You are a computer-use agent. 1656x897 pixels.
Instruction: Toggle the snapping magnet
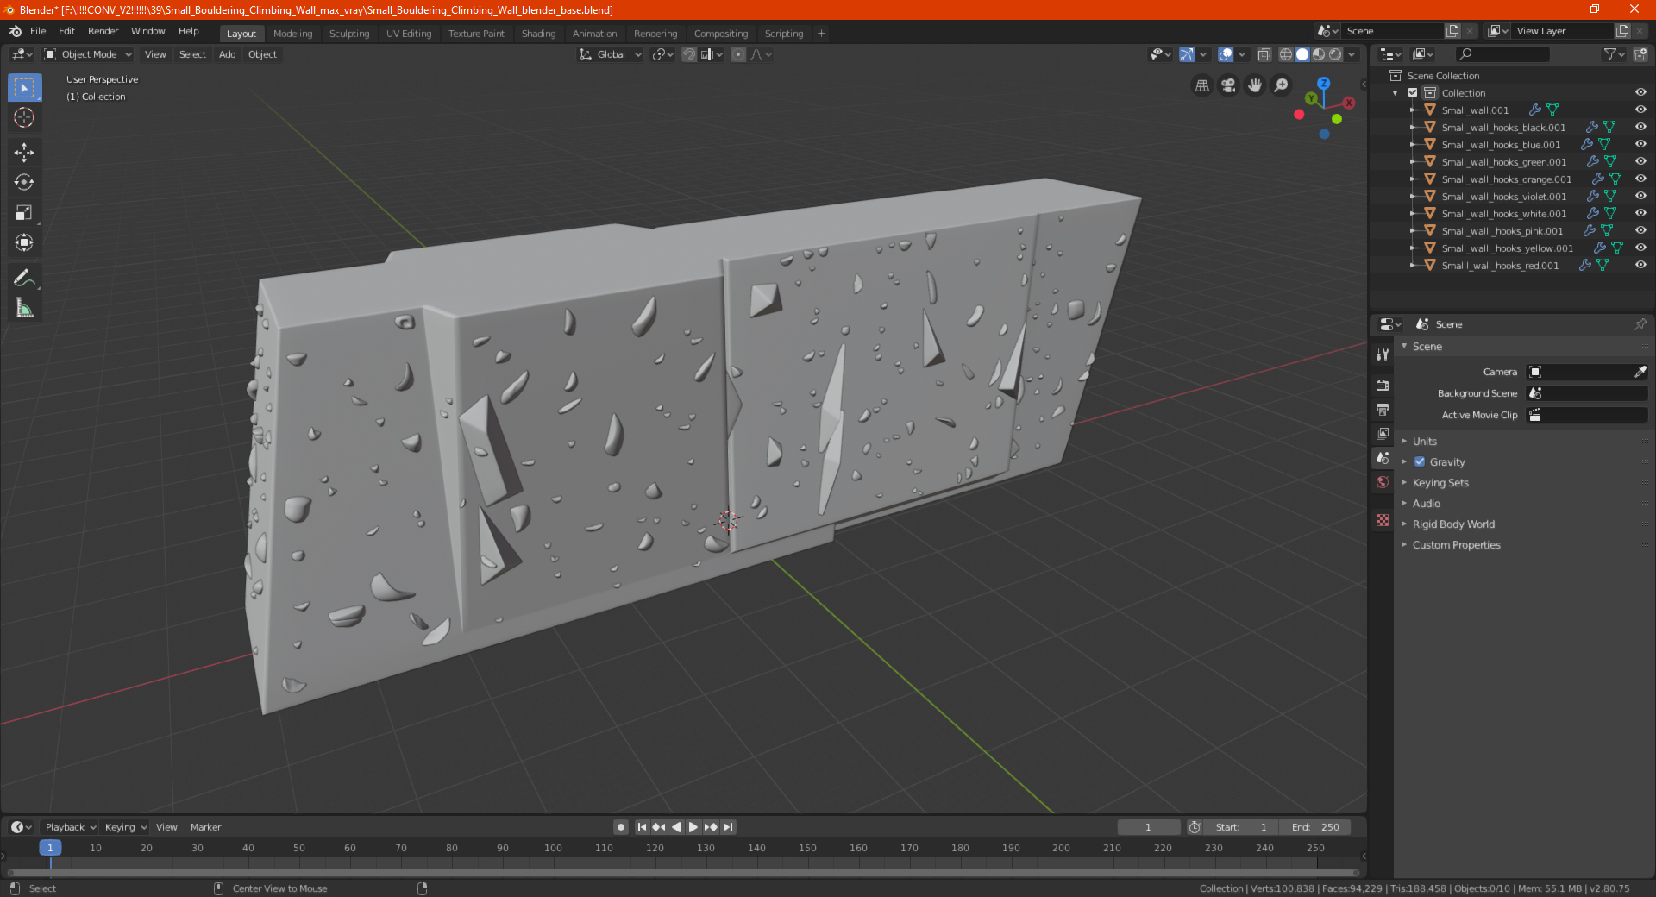(689, 54)
